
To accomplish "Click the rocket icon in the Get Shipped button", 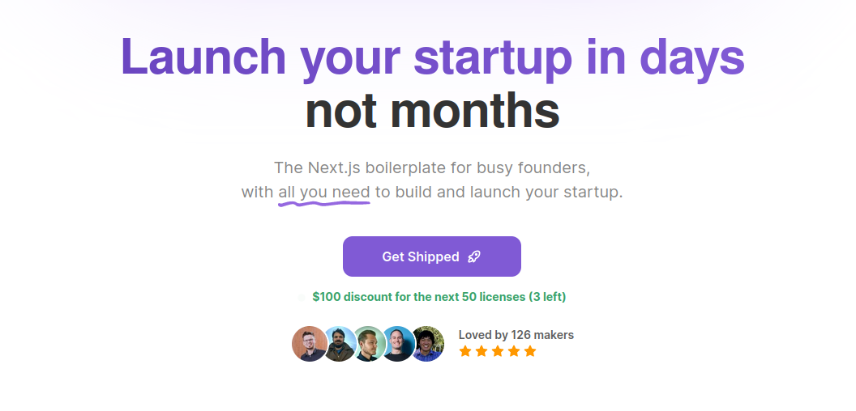I will coord(474,256).
